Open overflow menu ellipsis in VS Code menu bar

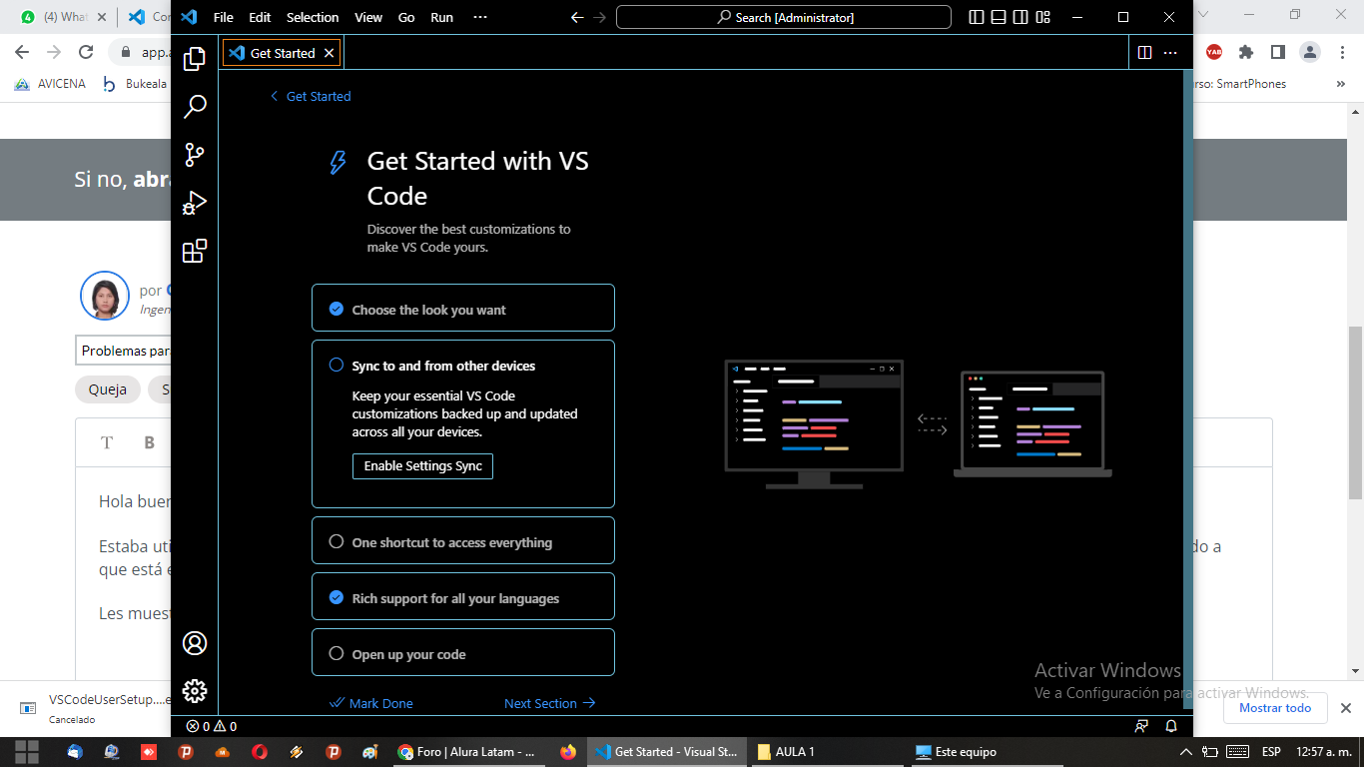pos(480,17)
